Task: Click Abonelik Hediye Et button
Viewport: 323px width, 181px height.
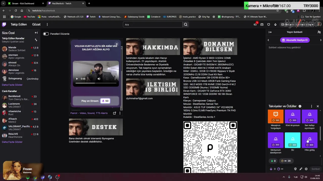Action: coord(295,40)
